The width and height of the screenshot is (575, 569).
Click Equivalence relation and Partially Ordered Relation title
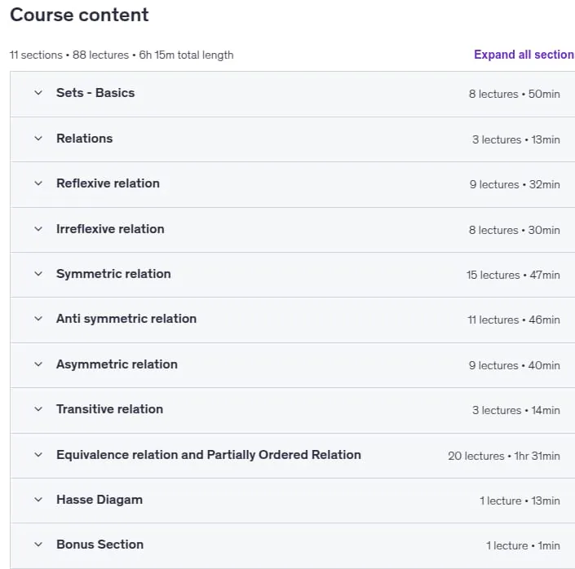tap(209, 455)
